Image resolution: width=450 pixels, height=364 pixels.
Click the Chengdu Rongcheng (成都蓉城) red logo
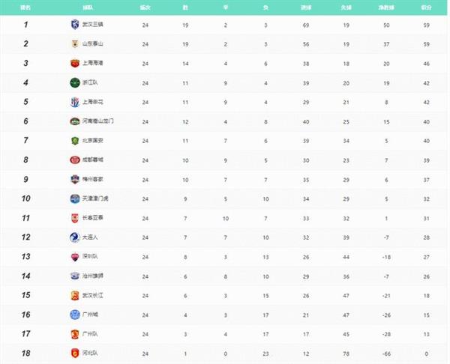75,160
